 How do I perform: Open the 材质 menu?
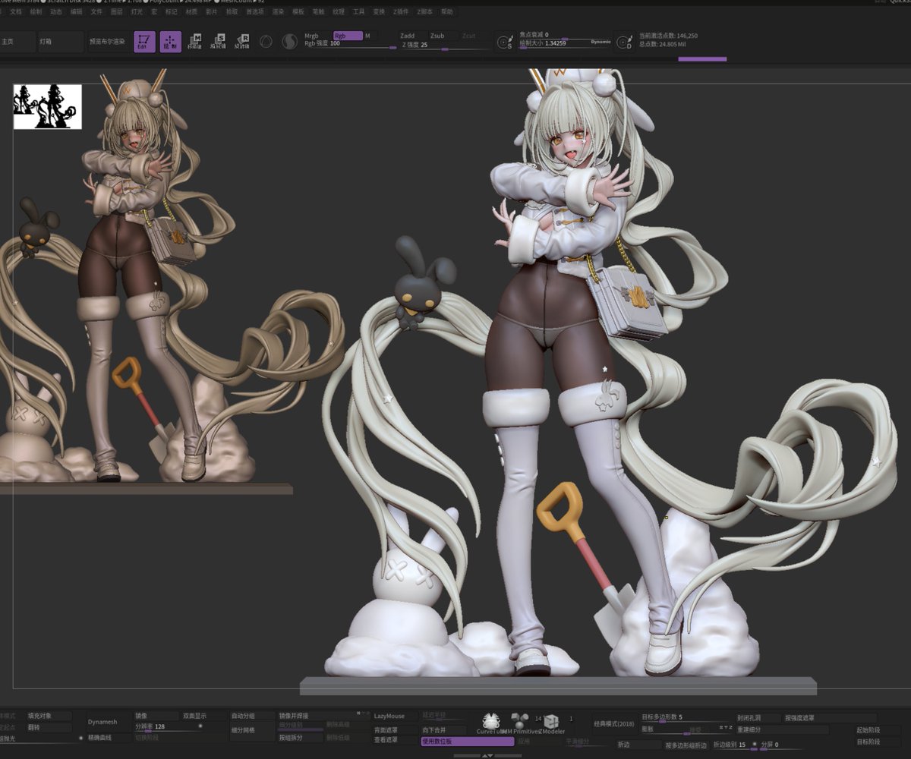191,12
